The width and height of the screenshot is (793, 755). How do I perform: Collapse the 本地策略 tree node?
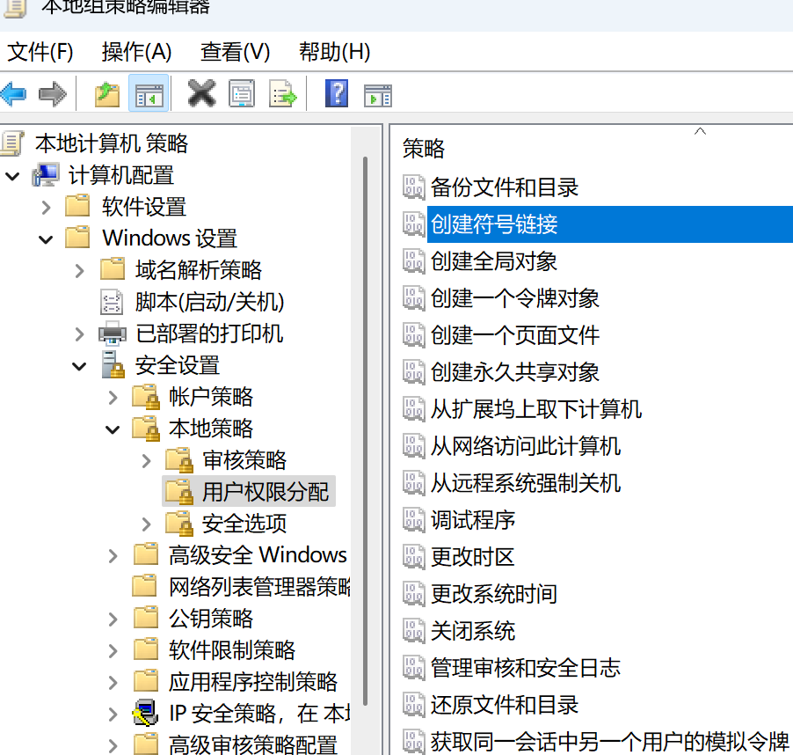[x=113, y=429]
